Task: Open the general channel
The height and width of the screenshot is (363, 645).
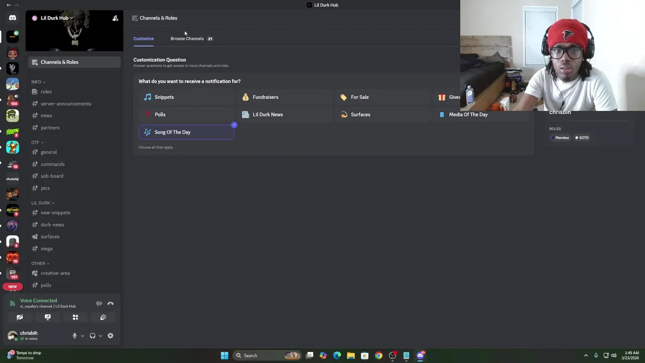Action: (75, 152)
